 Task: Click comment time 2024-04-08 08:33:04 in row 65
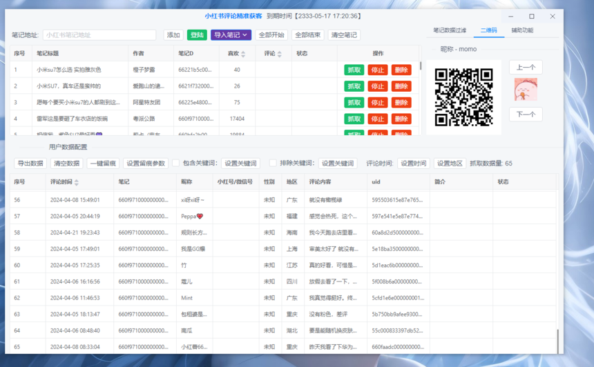point(75,346)
